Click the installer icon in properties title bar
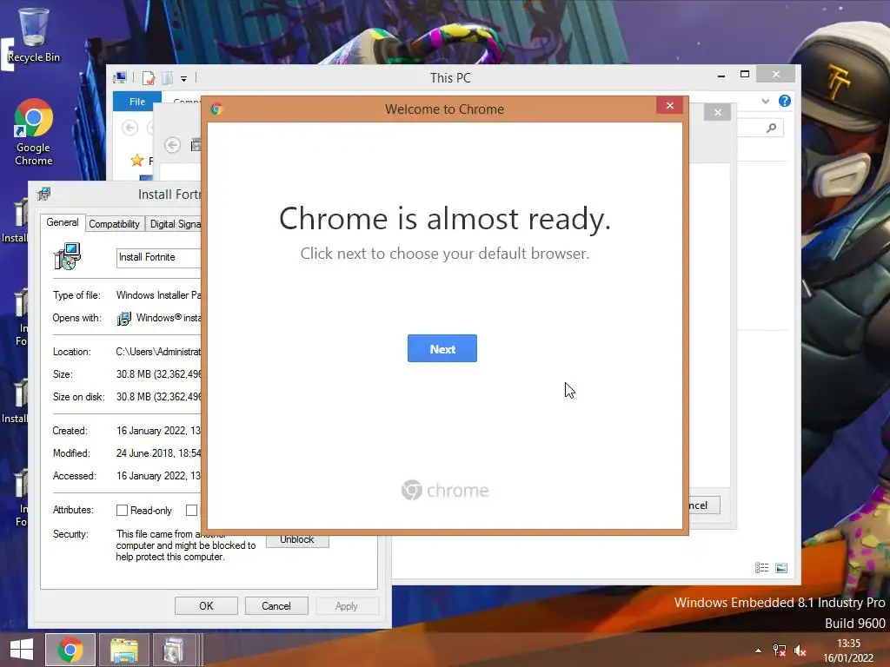This screenshot has width=890, height=667. (x=43, y=194)
